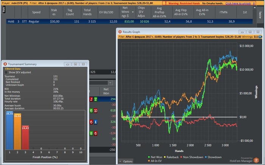Image resolution: width=265 pixels, height=165 pixels.
Task: Click the HM icon in Tournament Summary title bar
Action: pos(5,64)
